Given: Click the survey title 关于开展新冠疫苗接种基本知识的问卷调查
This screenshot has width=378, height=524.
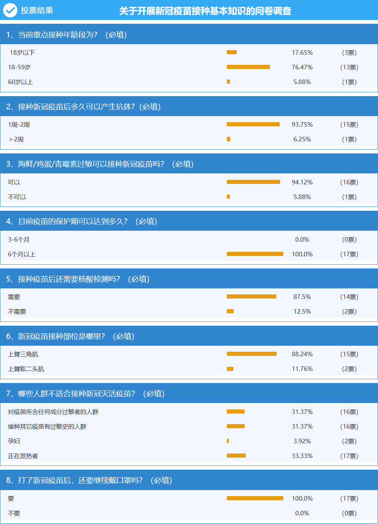Looking at the screenshot, I should coord(205,11).
